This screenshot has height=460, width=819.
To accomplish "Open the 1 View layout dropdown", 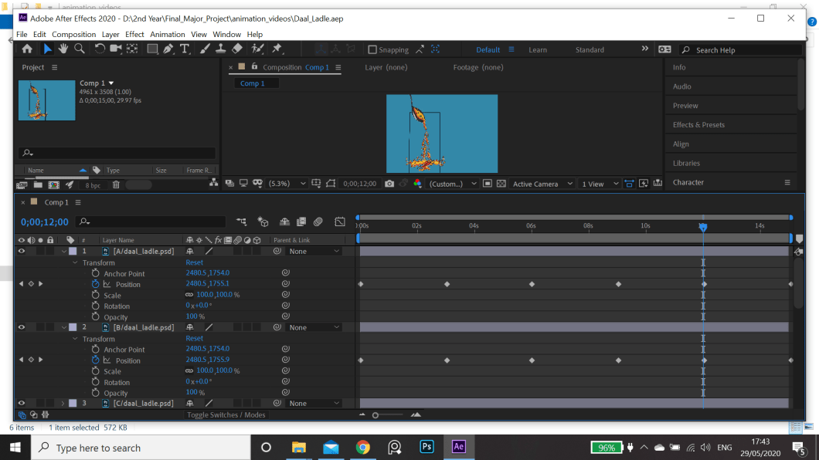I will tap(600, 184).
